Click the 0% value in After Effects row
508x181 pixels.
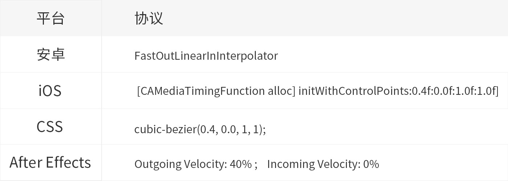[371, 164]
